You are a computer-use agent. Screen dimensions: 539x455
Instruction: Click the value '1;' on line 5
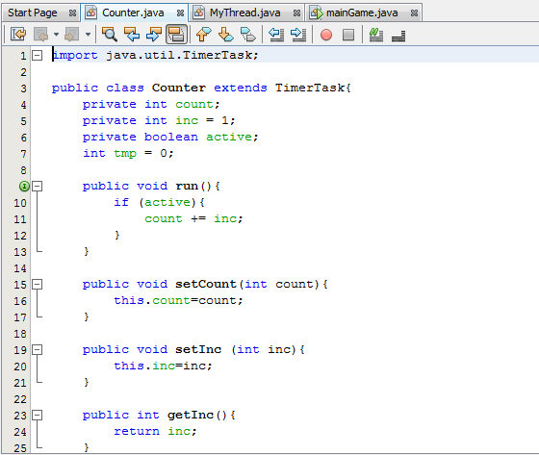click(x=228, y=120)
